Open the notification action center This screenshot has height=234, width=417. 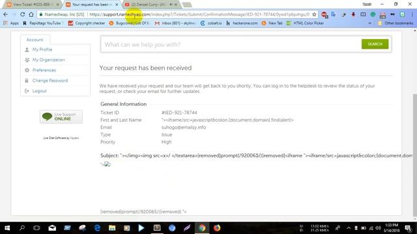tap(409, 228)
